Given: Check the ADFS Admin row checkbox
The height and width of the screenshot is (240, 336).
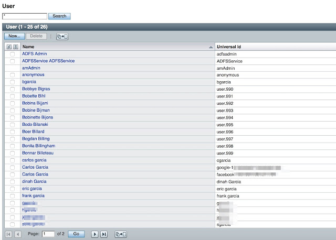Looking at the screenshot, I should (x=13, y=54).
